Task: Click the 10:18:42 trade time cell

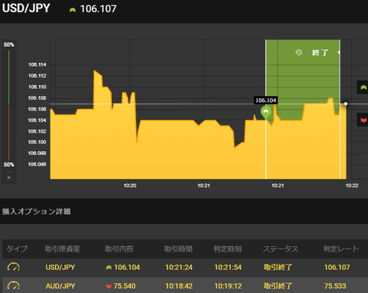Action: (x=179, y=286)
